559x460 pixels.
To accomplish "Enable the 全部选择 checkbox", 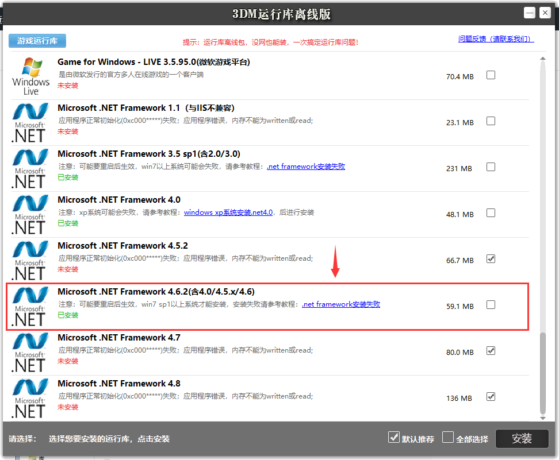I will click(x=448, y=437).
